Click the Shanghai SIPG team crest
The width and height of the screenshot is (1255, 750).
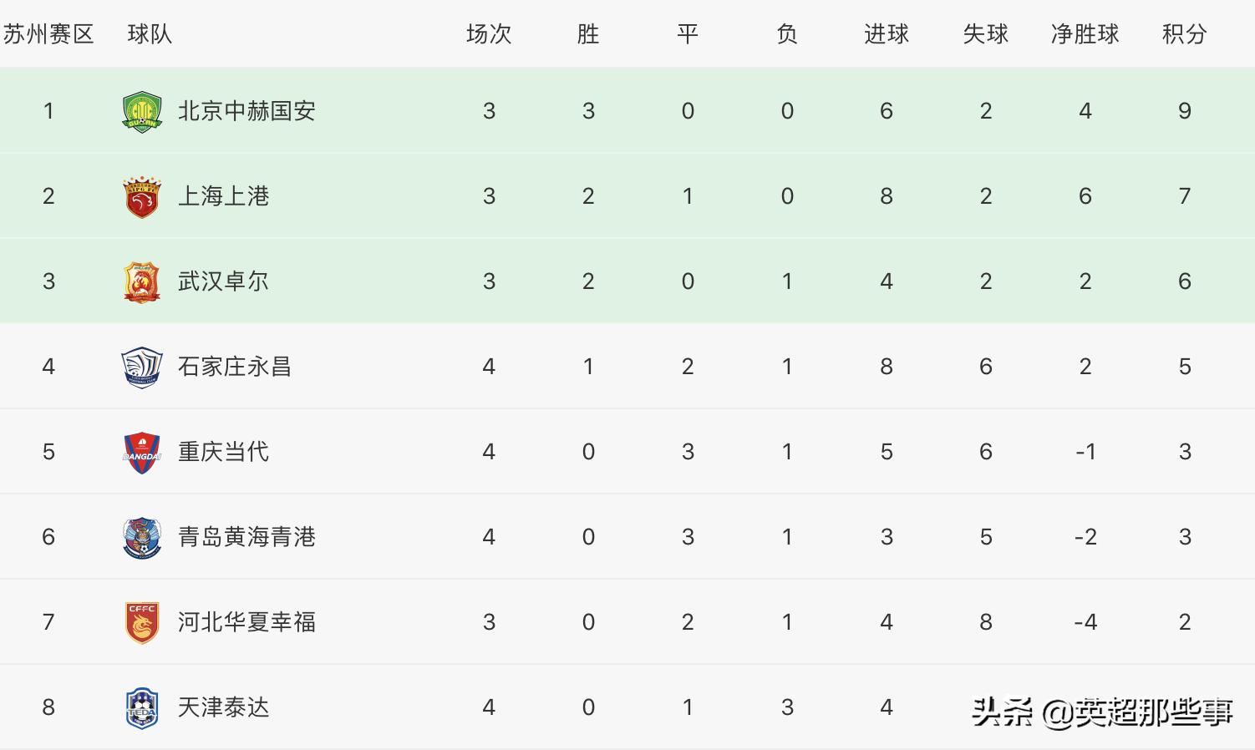pyautogui.click(x=142, y=197)
